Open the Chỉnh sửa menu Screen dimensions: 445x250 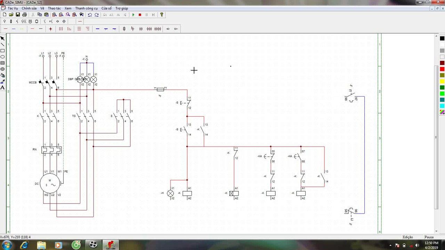click(x=29, y=8)
